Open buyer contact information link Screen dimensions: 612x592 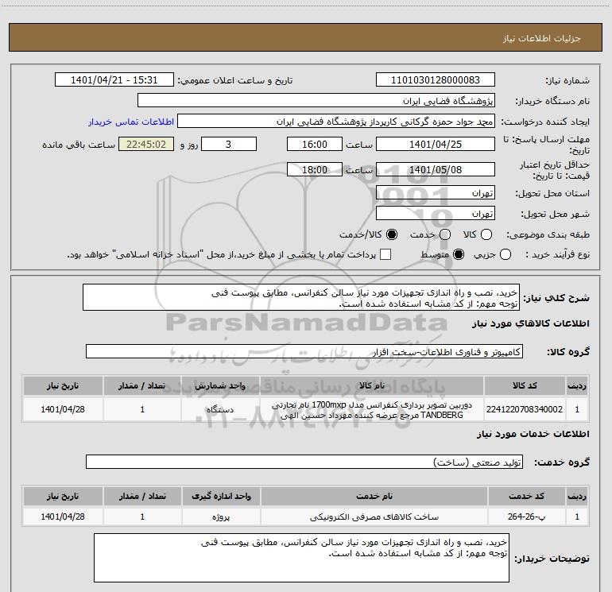131,122
